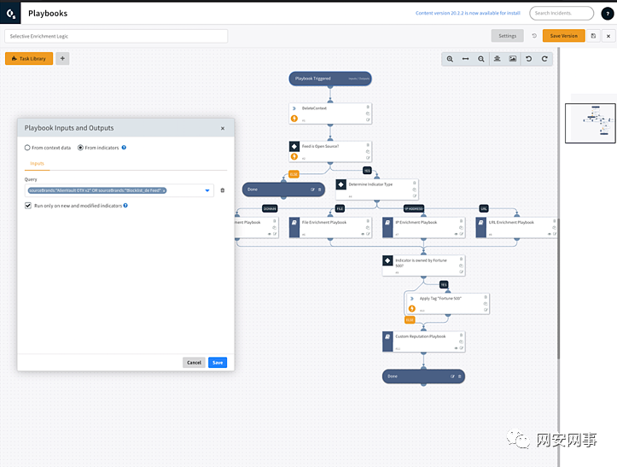
Task: Select the IP Enrichment Playbook task
Action: (424, 227)
